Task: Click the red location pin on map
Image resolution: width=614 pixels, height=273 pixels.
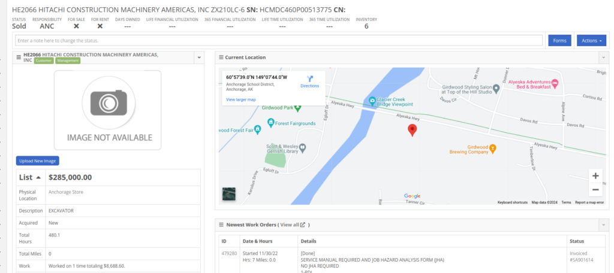Action: tap(412, 131)
